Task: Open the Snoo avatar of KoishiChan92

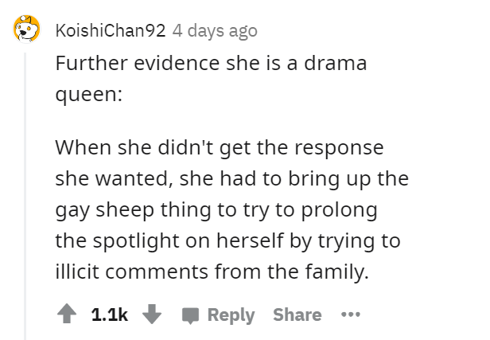Action: pyautogui.click(x=26, y=29)
